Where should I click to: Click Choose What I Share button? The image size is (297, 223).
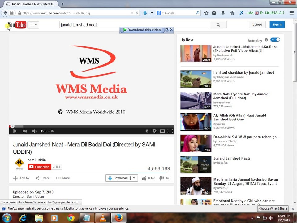(273, 208)
